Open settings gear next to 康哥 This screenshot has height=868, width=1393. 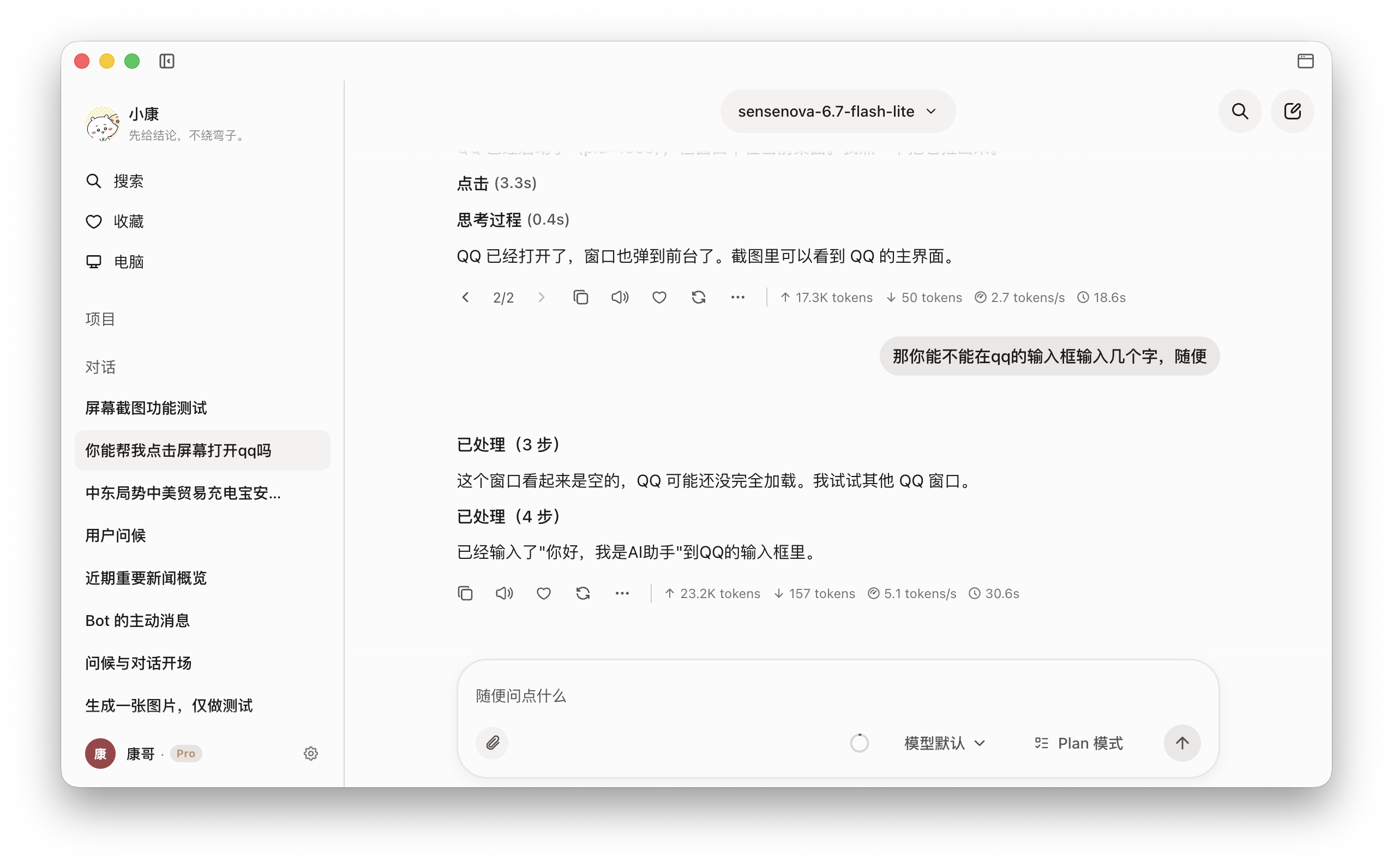311,753
